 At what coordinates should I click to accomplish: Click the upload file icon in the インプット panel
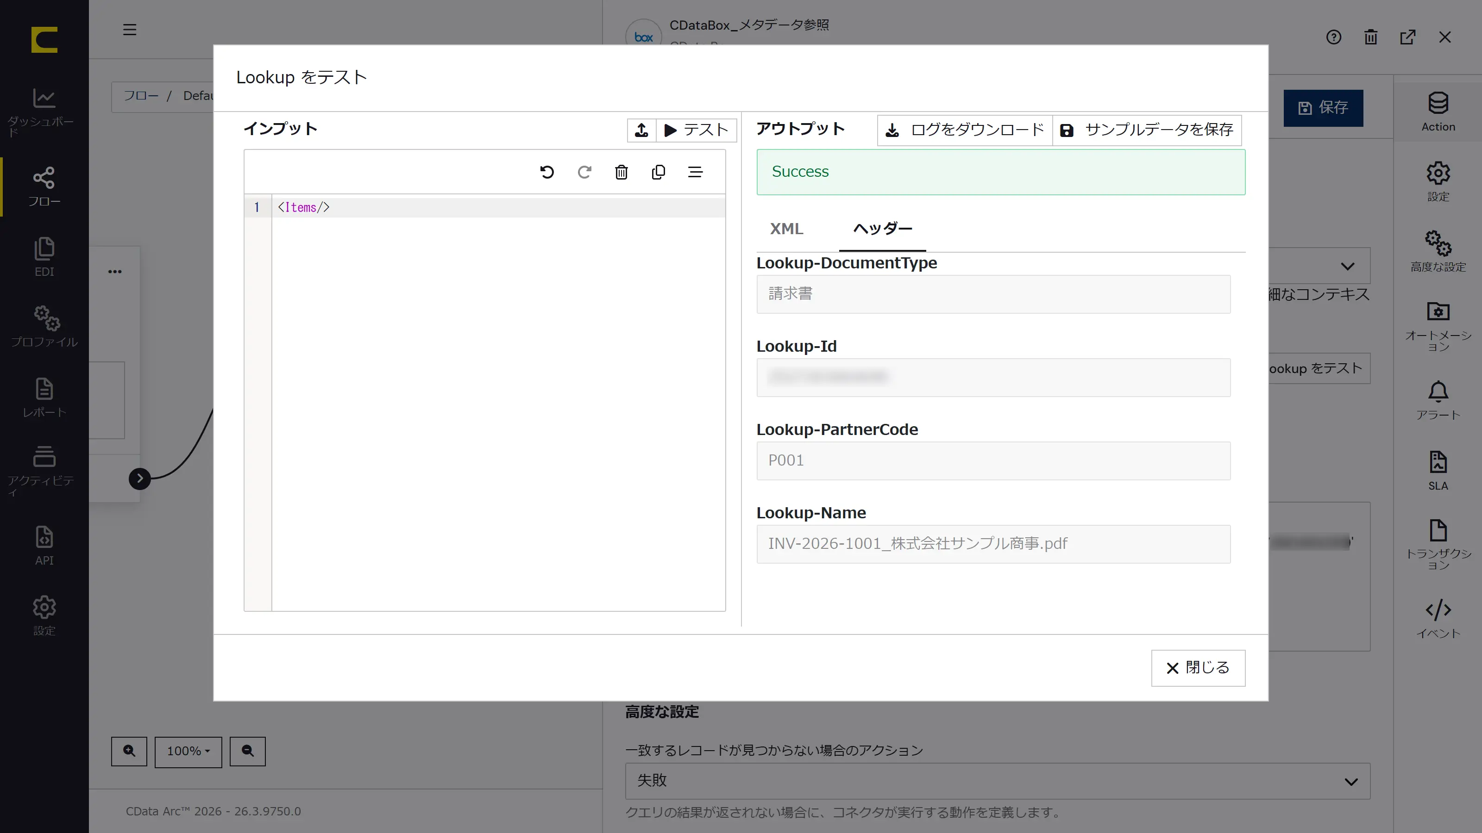tap(641, 130)
